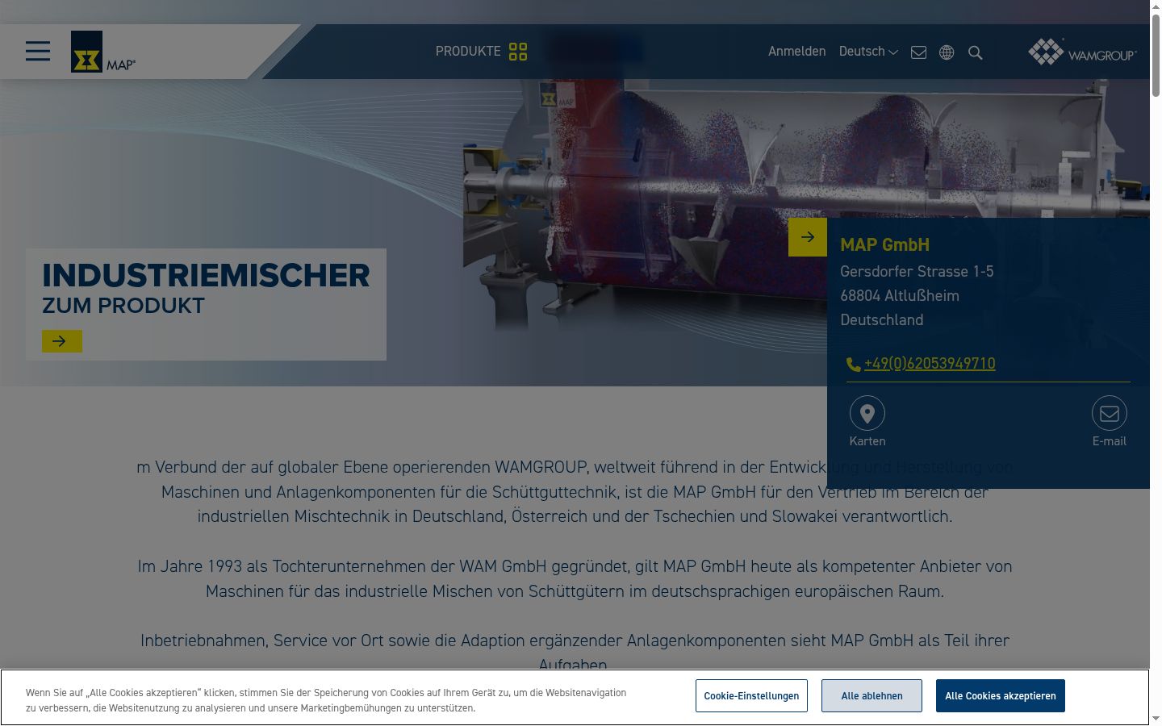The width and height of the screenshot is (1162, 726).
Task: Click the MAP logo in header
Action: coord(103,52)
